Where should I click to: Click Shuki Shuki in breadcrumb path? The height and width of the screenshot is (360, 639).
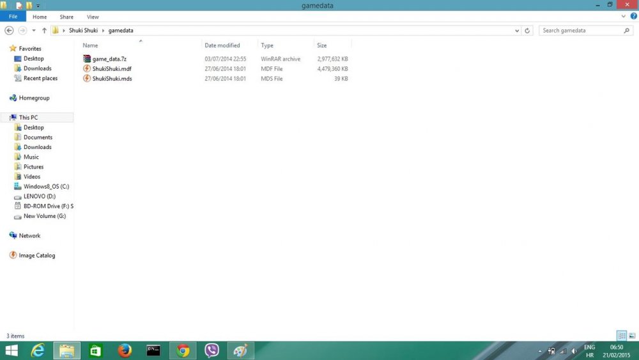84,30
